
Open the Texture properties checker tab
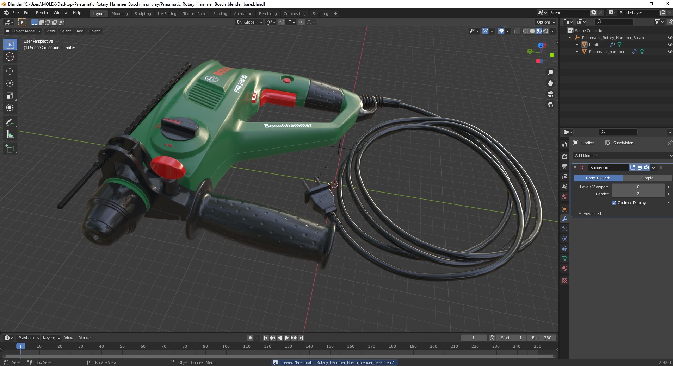point(565,281)
